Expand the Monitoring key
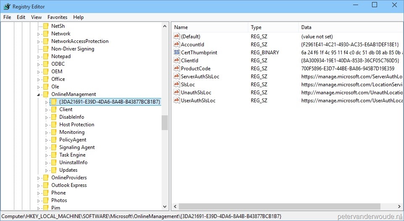 [46, 133]
